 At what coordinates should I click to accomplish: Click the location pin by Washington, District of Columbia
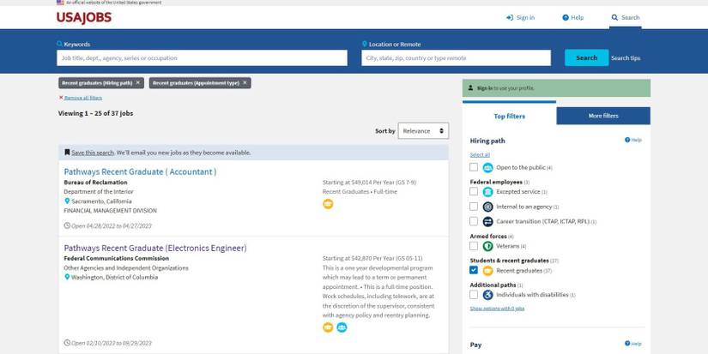(67, 277)
